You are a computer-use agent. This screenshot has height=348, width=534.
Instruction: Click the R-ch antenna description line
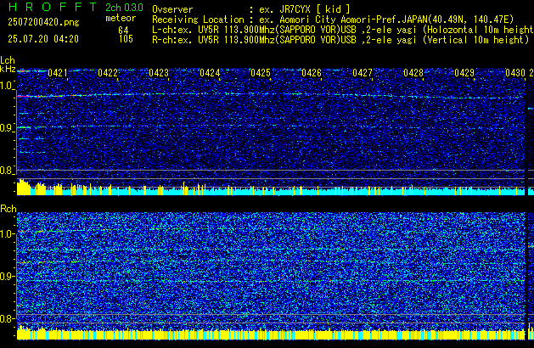[340, 40]
